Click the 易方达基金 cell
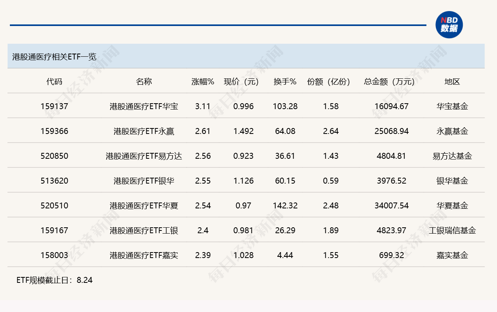This screenshot has width=497, height=312. (452, 156)
